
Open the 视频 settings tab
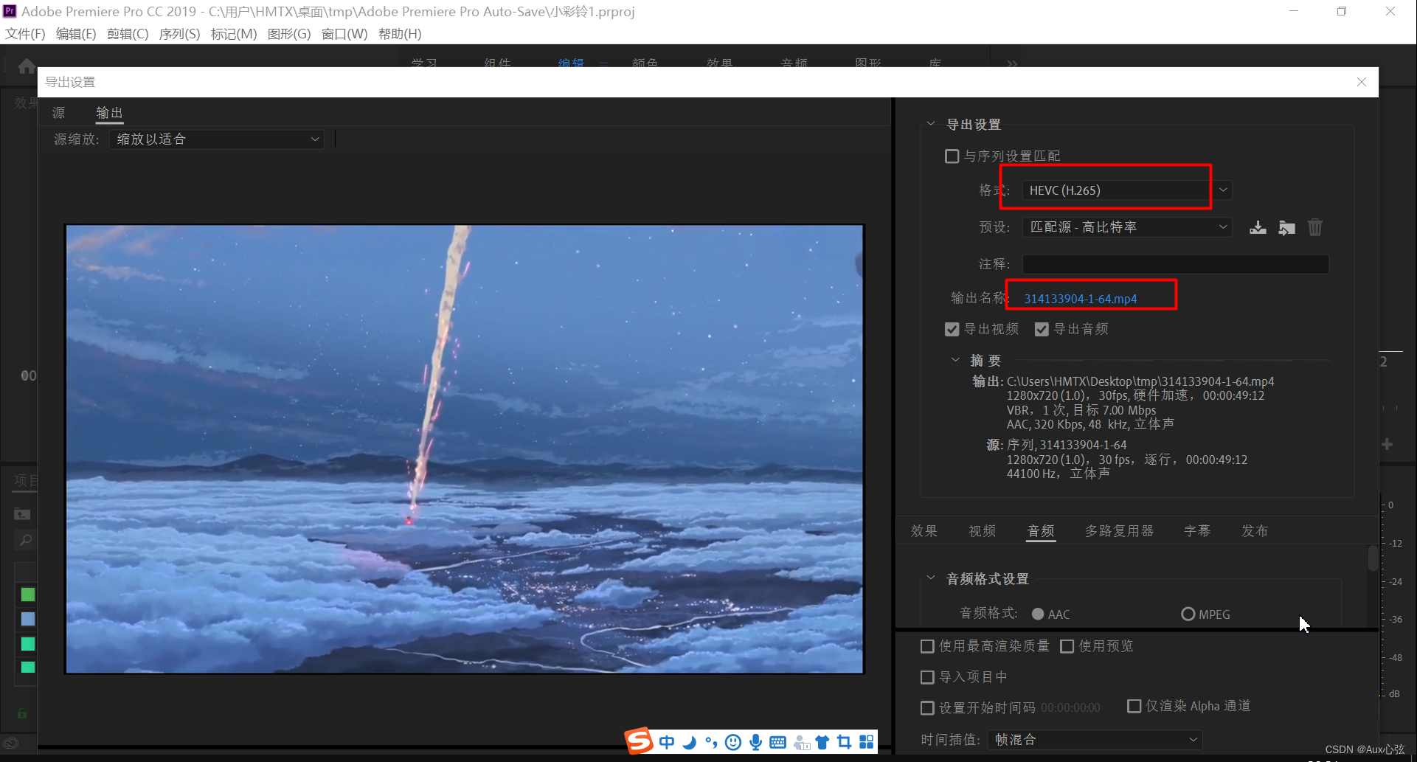982,531
